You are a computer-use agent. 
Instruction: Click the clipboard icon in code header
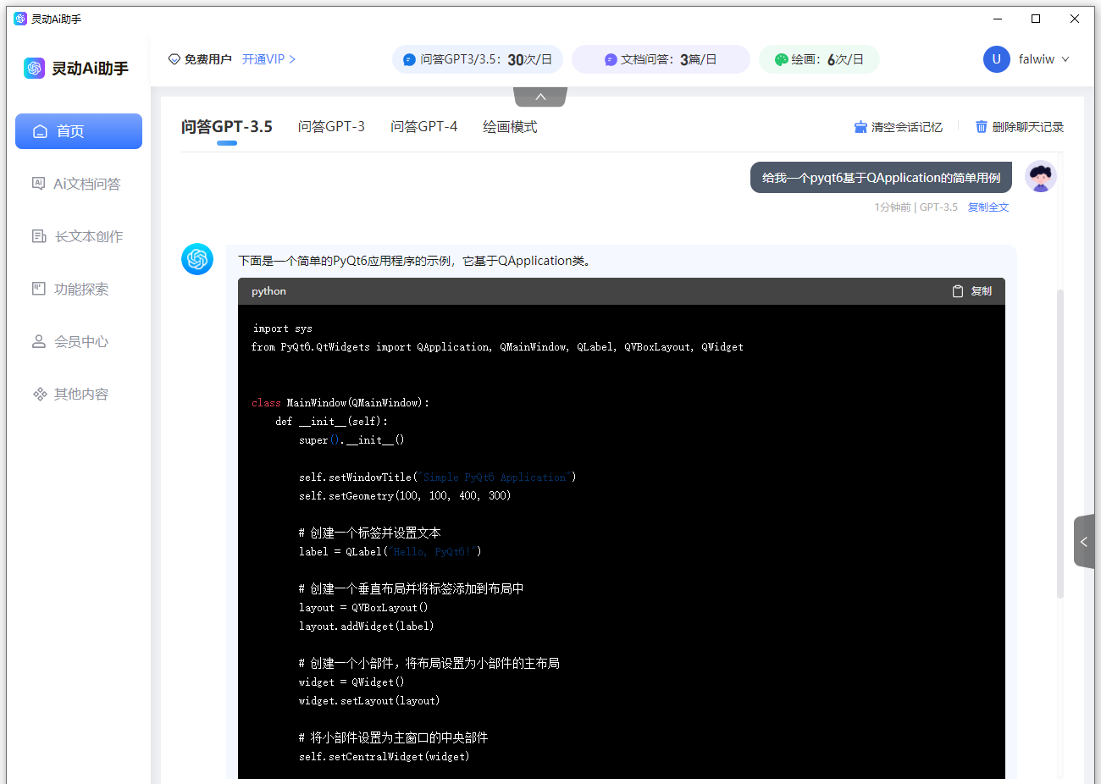[958, 291]
